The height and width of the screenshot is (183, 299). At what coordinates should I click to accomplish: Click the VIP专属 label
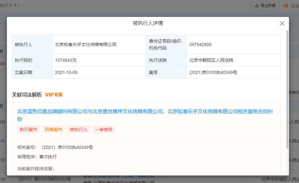pyautogui.click(x=54, y=95)
